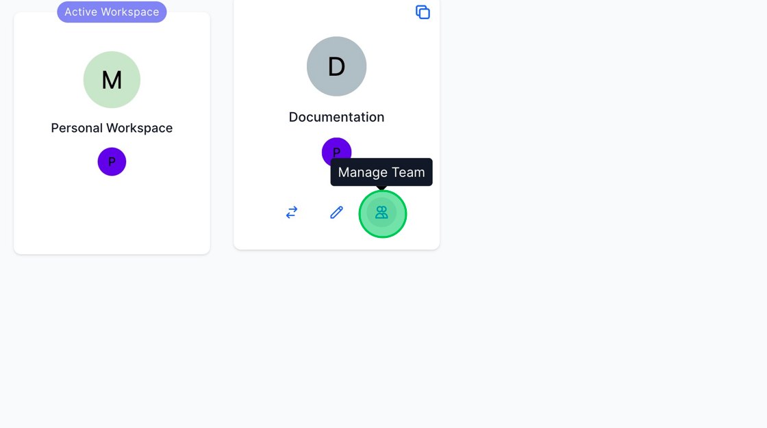Screen dimensions: 767x428
Task: Click the Active Workspace badge
Action: pos(112,12)
